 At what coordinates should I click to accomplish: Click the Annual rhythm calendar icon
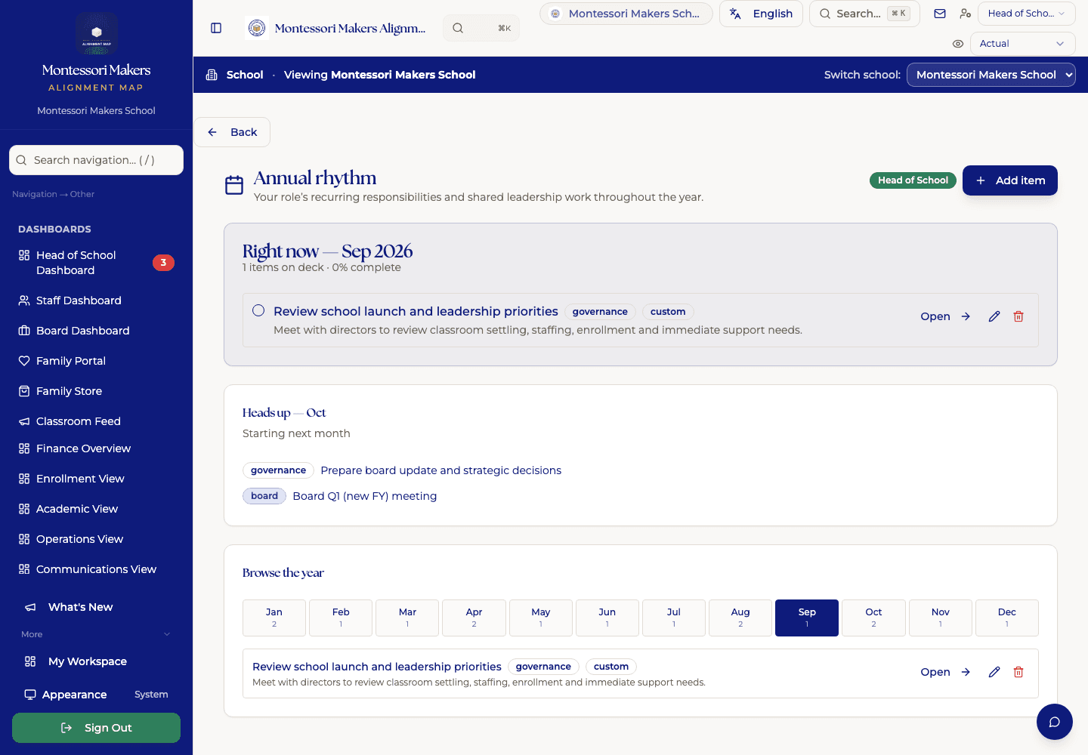pyautogui.click(x=234, y=185)
